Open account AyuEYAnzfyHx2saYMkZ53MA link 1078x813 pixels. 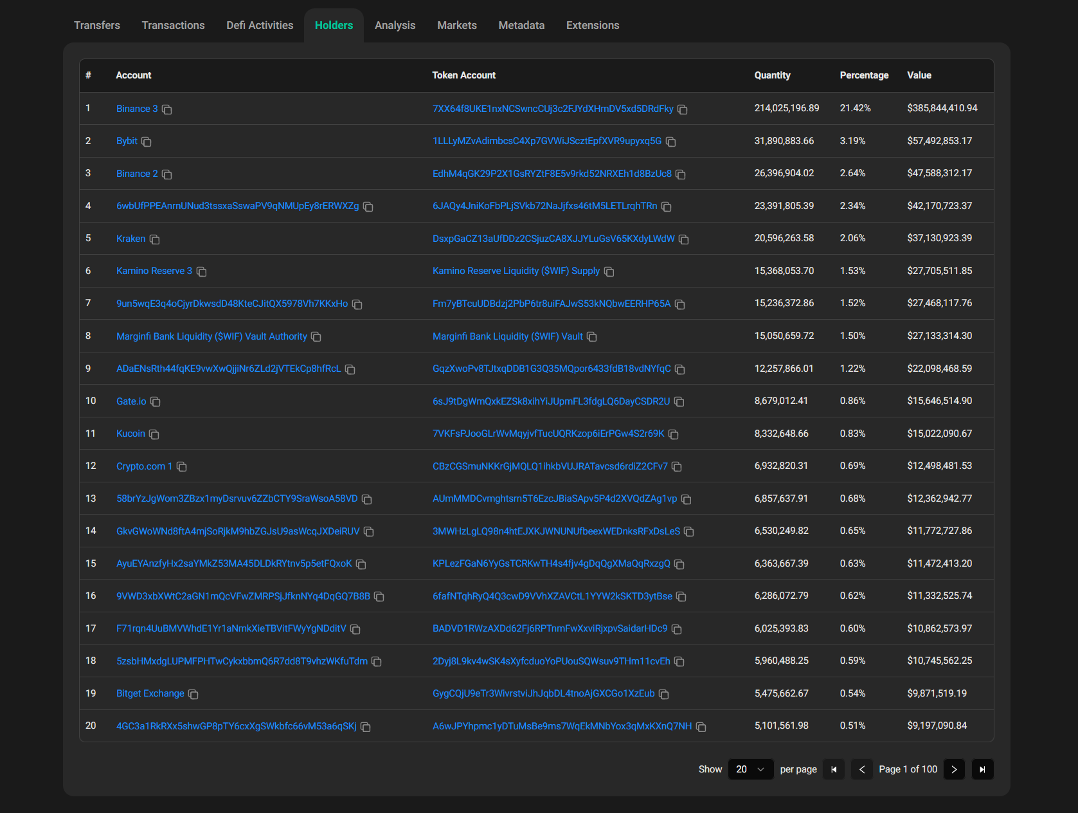234,563
